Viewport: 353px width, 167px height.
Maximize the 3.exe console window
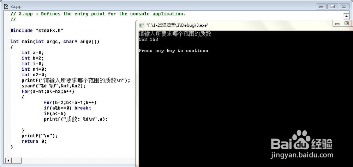point(347,23)
